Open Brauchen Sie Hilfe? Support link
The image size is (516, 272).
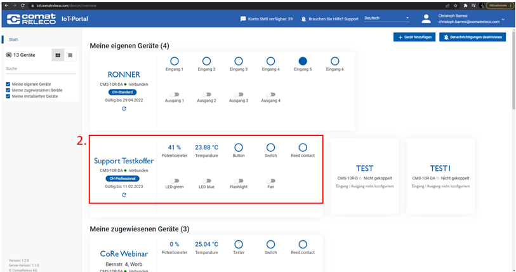coord(330,19)
